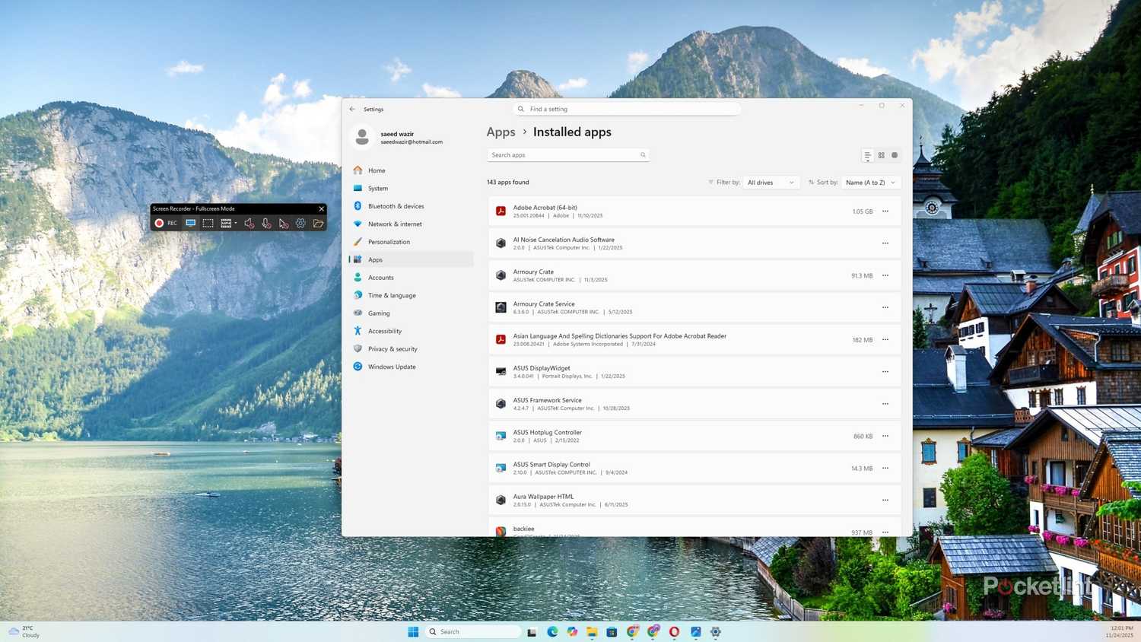
Task: Expand the around-mouse capture mode dropdown arrow
Action: [236, 223]
